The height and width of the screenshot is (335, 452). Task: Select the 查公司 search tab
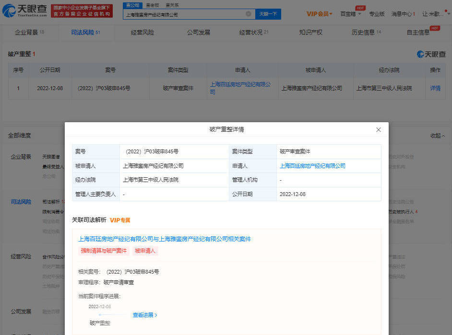click(x=132, y=5)
